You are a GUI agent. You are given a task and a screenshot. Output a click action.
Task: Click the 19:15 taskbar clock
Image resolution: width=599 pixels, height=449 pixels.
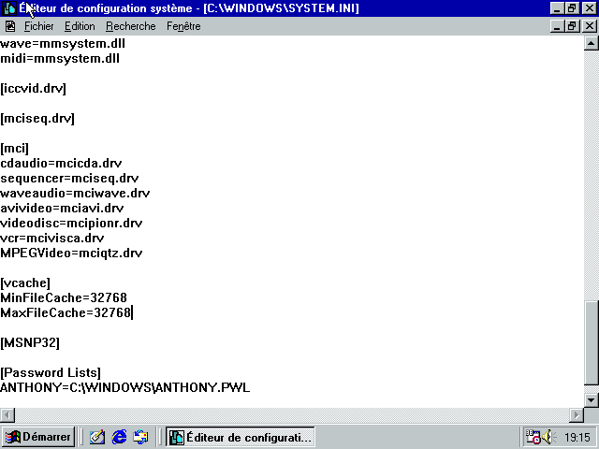pyautogui.click(x=577, y=437)
